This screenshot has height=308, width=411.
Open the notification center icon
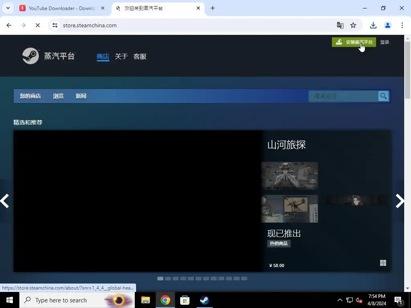[x=399, y=300]
